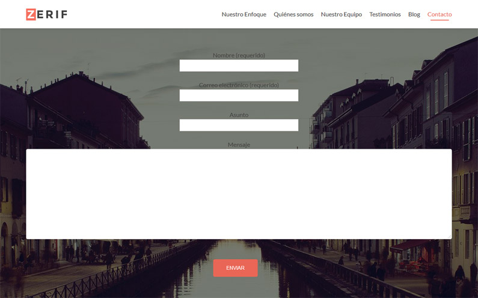The width and height of the screenshot is (478, 298).
Task: Focus the Asunto text field
Action: point(239,125)
